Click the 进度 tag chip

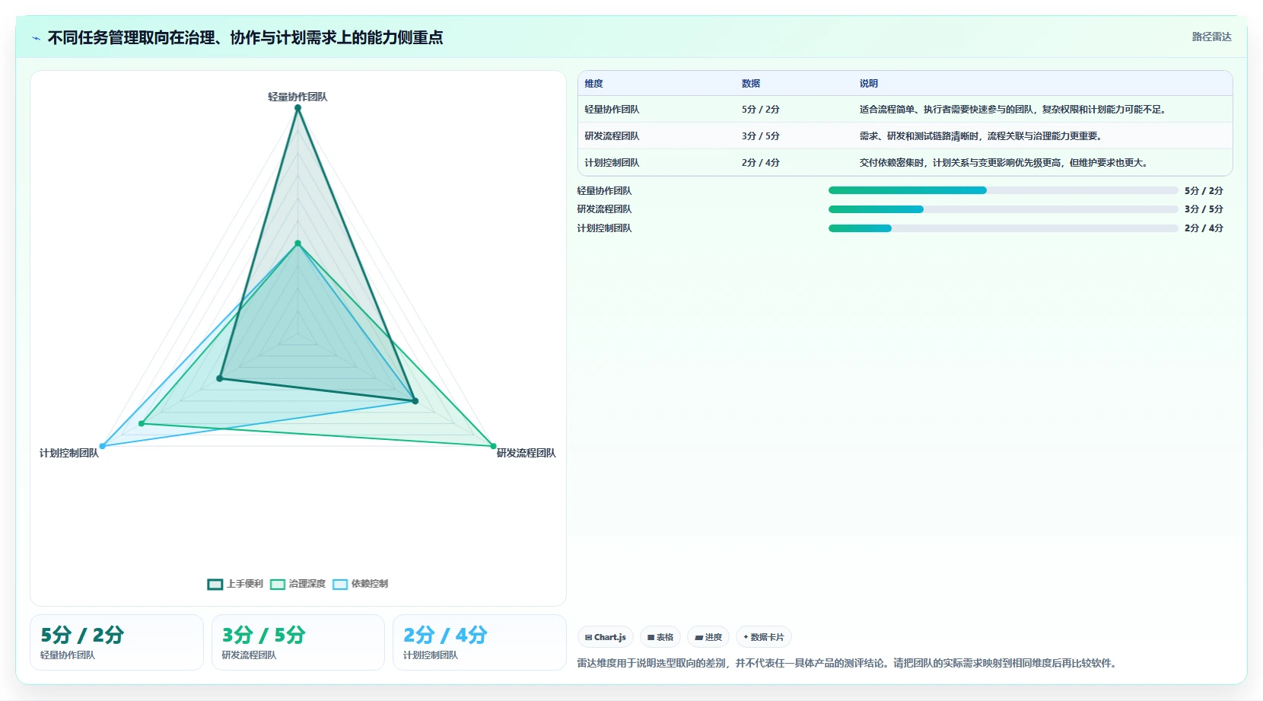[x=708, y=637]
